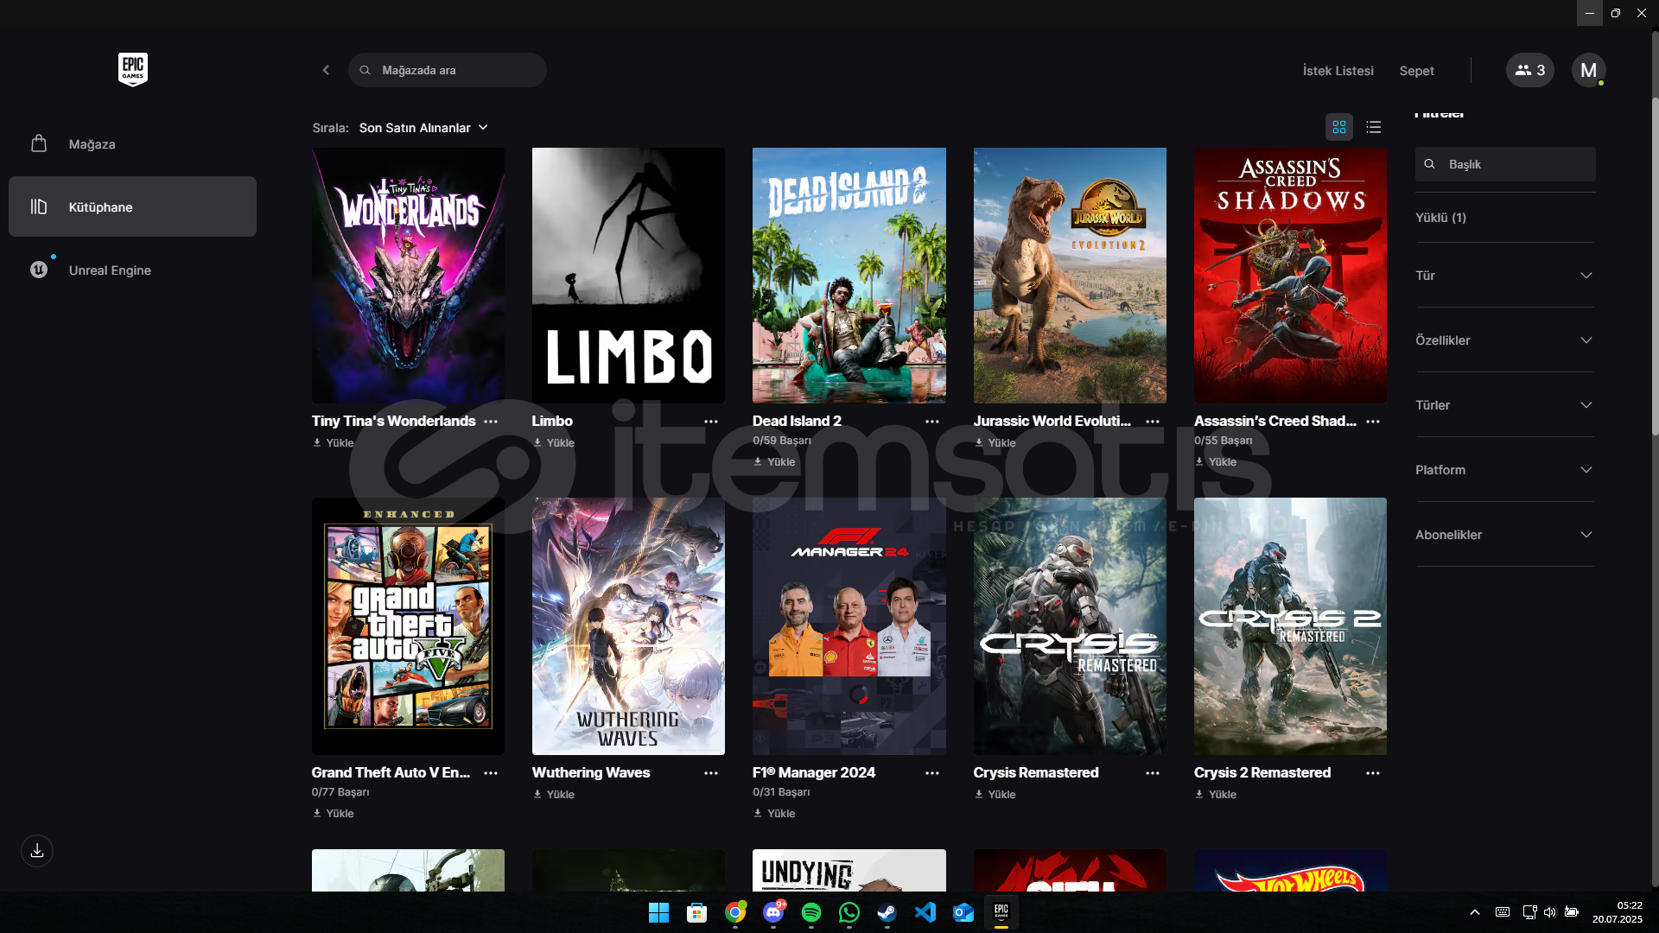This screenshot has height=933, width=1659.
Task: Expand the Abonelikler filter
Action: [1504, 535]
